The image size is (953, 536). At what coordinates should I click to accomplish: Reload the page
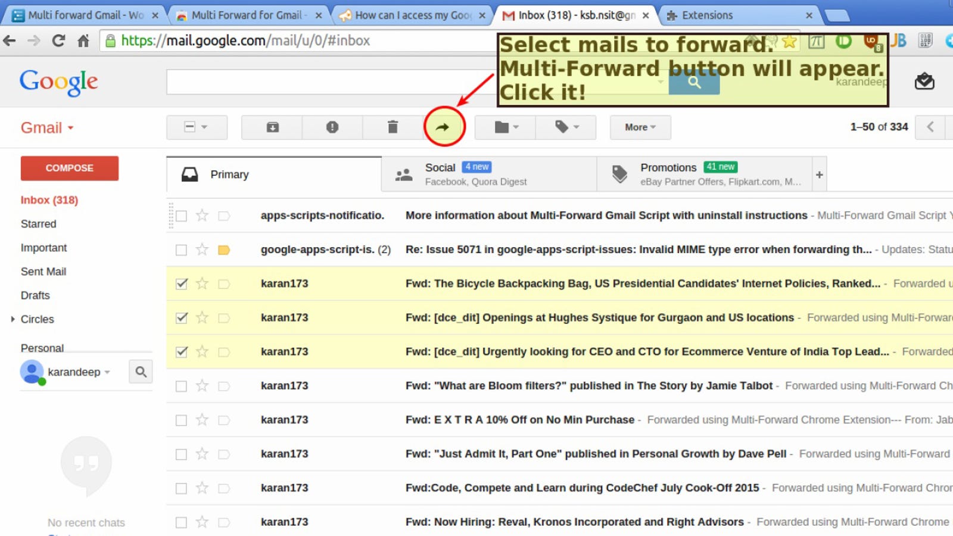coord(58,40)
